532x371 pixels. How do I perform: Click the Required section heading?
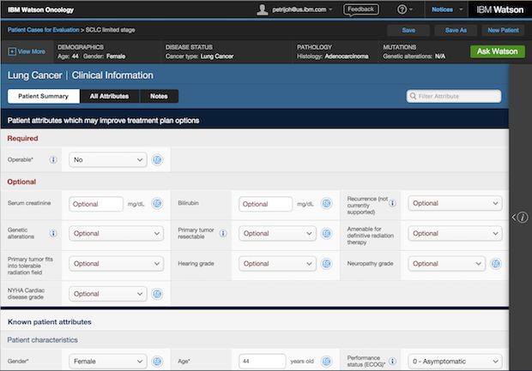coord(22,138)
